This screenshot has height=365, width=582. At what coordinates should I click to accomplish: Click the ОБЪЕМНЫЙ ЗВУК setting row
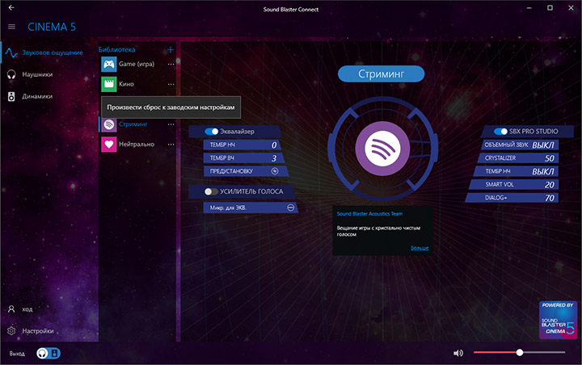coord(520,145)
